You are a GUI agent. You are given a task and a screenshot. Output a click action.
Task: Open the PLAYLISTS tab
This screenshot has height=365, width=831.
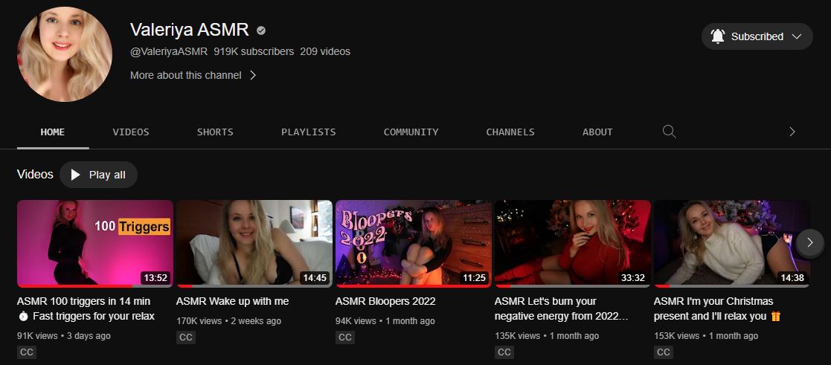coord(309,132)
